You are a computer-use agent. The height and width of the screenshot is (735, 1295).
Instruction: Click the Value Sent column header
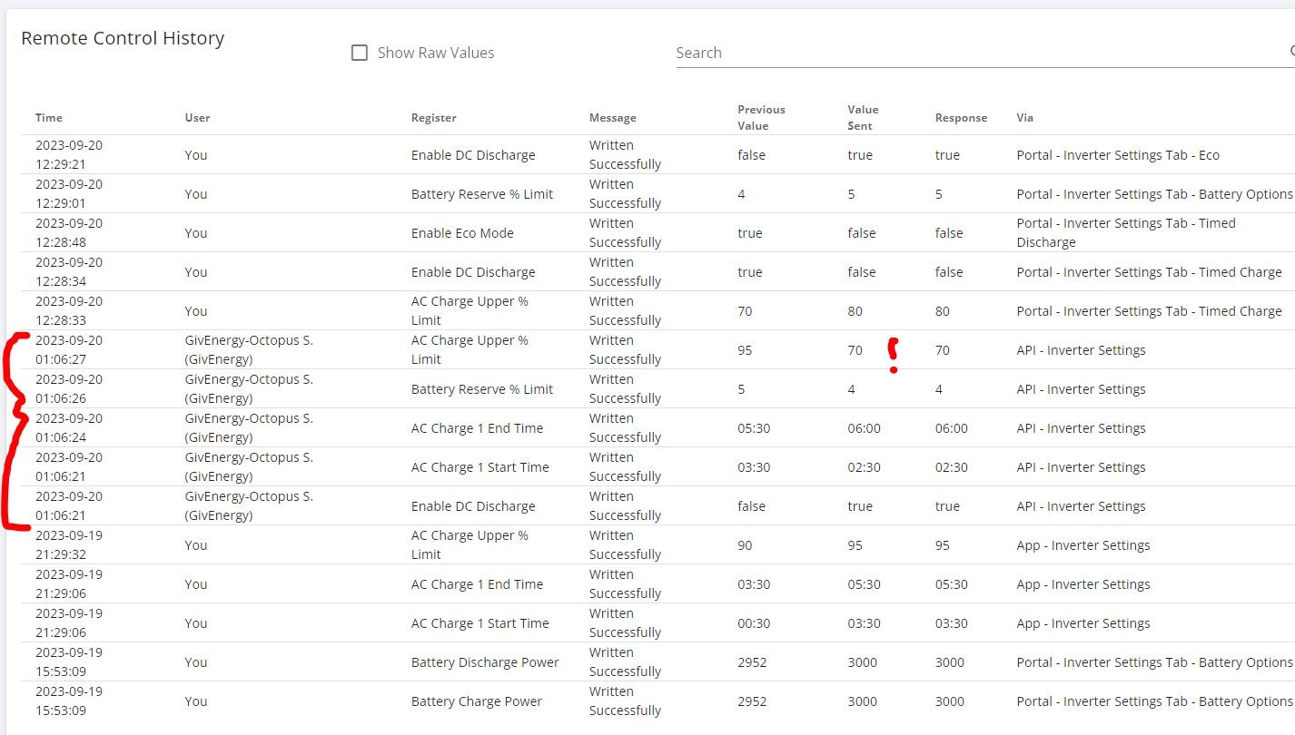coord(864,118)
